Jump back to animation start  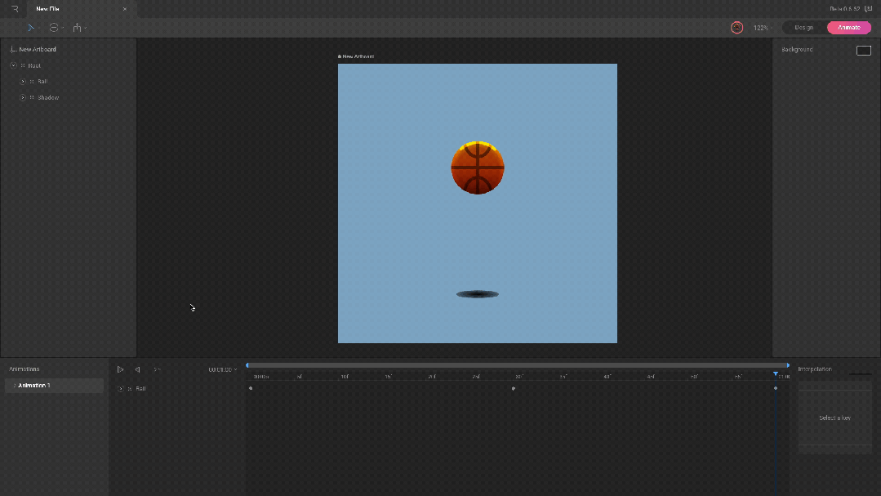[x=138, y=369]
